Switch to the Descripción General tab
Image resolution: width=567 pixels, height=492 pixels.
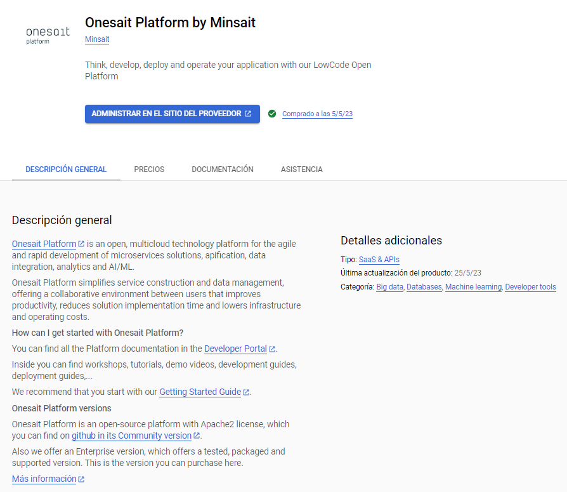[66, 169]
